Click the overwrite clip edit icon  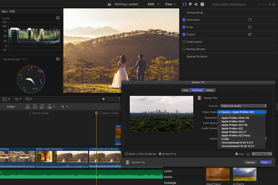50,106
